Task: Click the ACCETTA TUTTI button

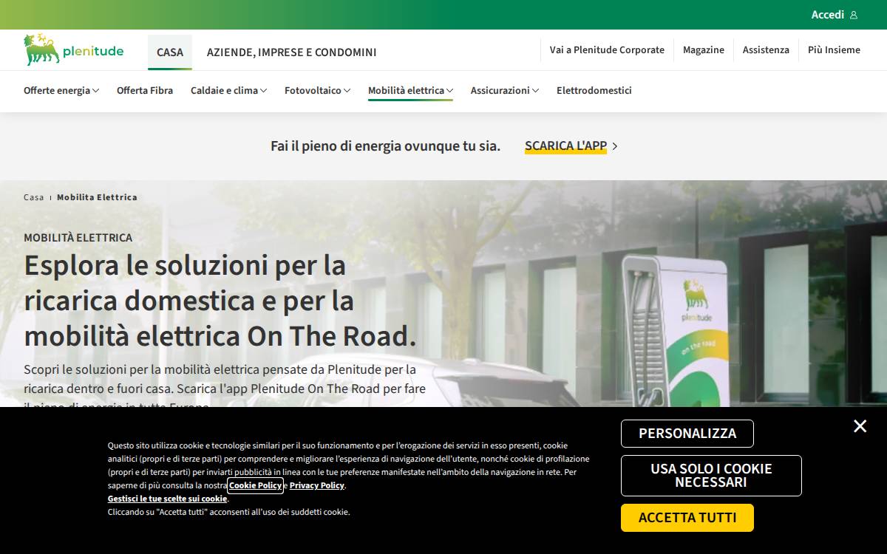Action: [x=687, y=518]
